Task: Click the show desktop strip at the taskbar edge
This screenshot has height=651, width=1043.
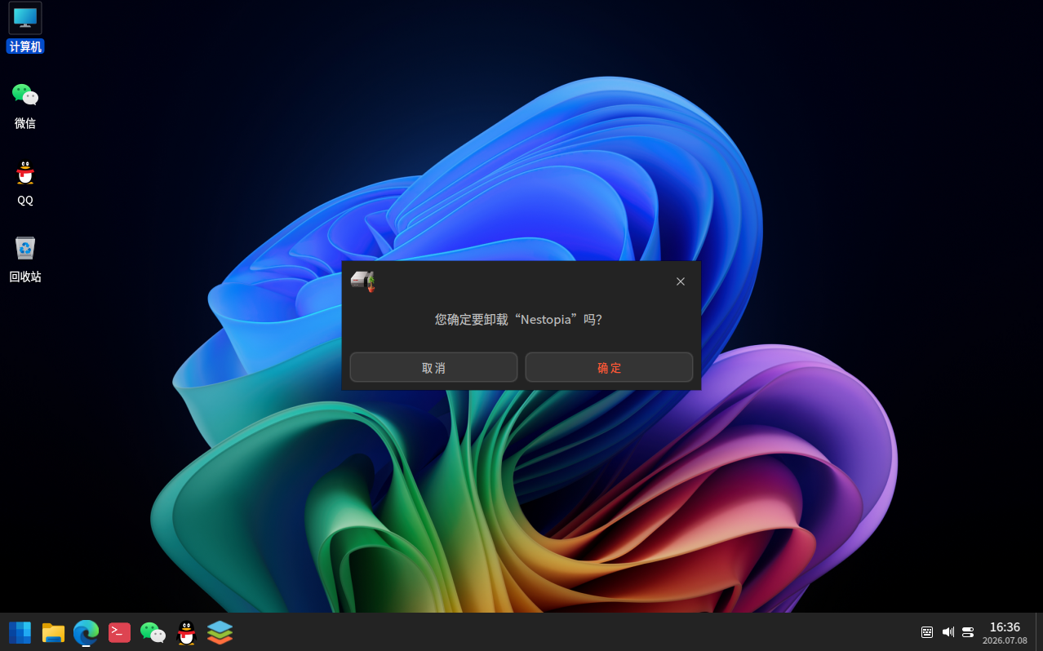Action: point(1039,632)
